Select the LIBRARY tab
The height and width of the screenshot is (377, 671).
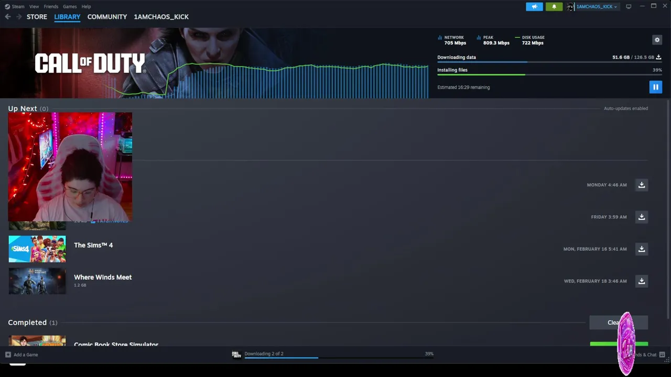(67, 17)
